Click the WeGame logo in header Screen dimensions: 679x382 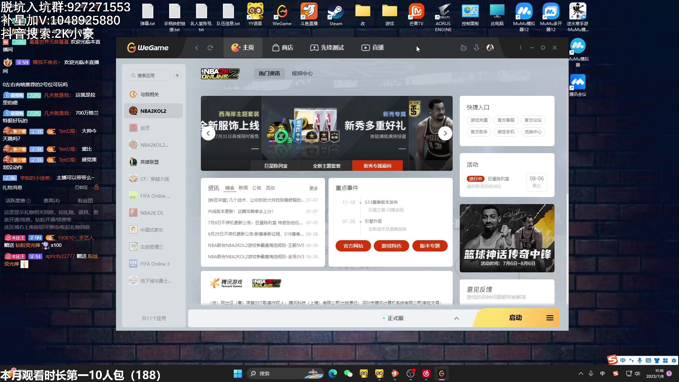tap(148, 47)
